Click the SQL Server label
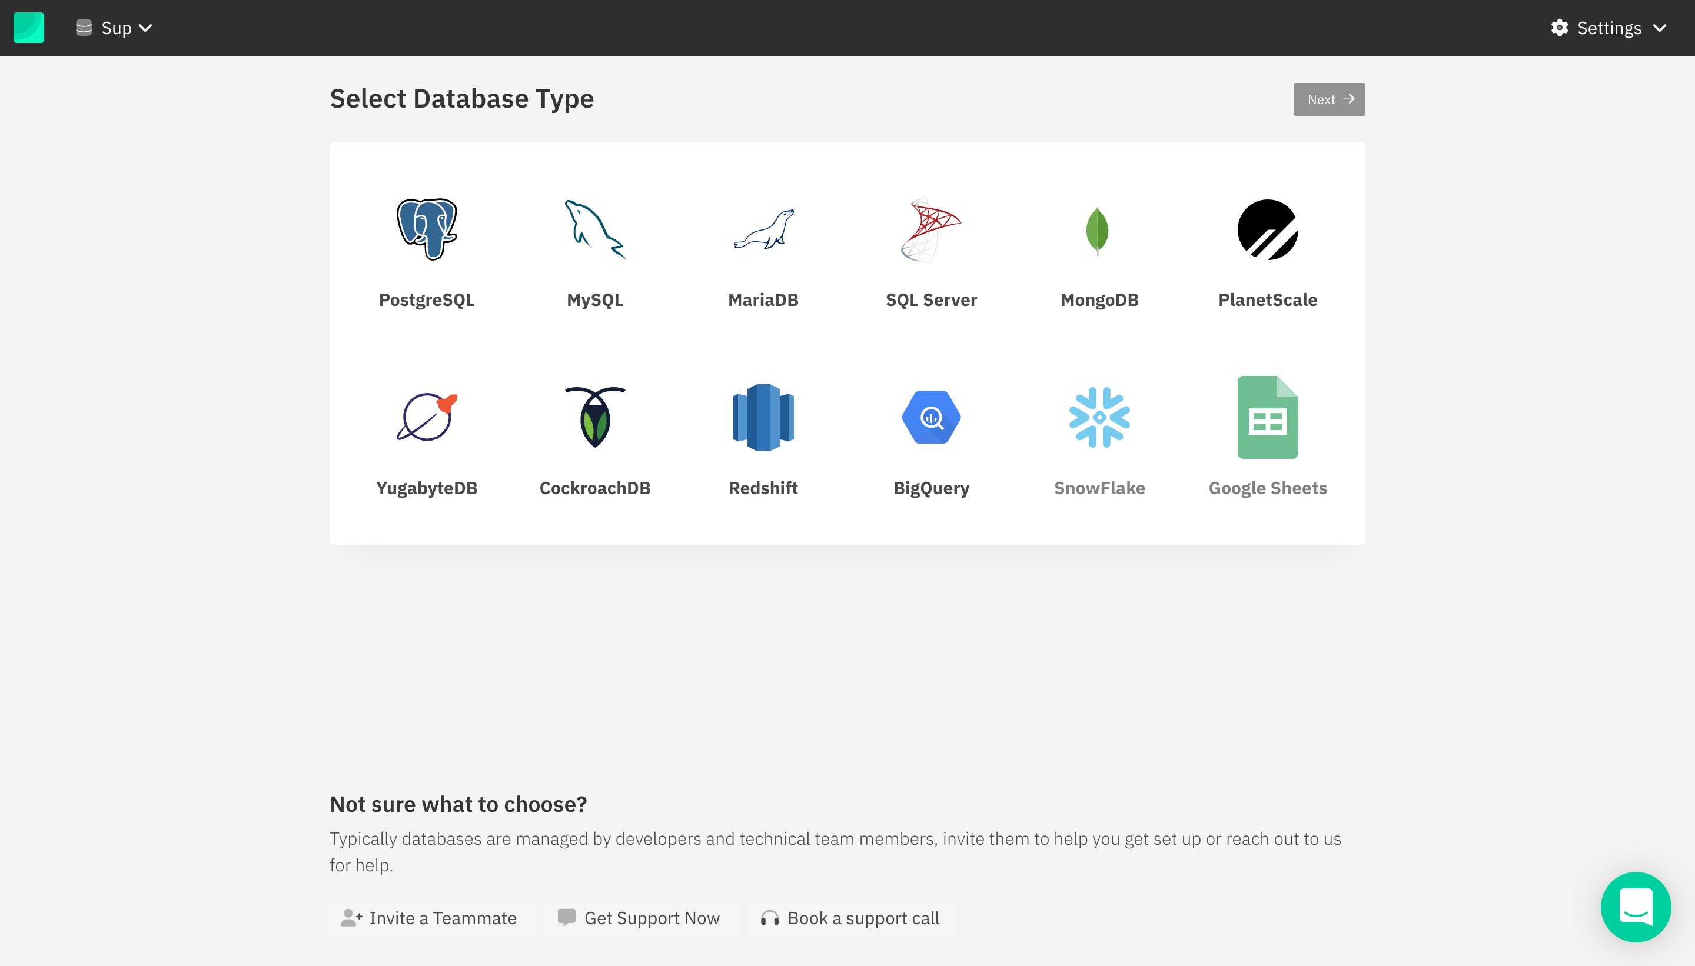 (931, 300)
